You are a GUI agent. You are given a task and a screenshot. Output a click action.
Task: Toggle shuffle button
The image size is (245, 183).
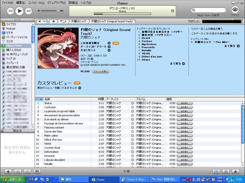pos(18,172)
